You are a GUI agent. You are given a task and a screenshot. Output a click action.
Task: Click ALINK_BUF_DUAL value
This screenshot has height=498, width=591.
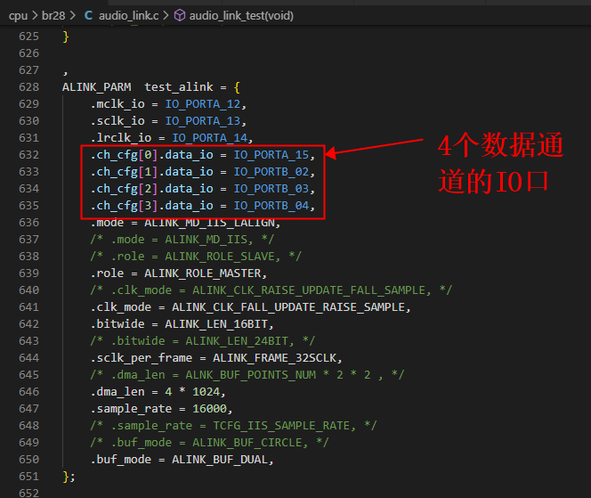click(x=220, y=459)
